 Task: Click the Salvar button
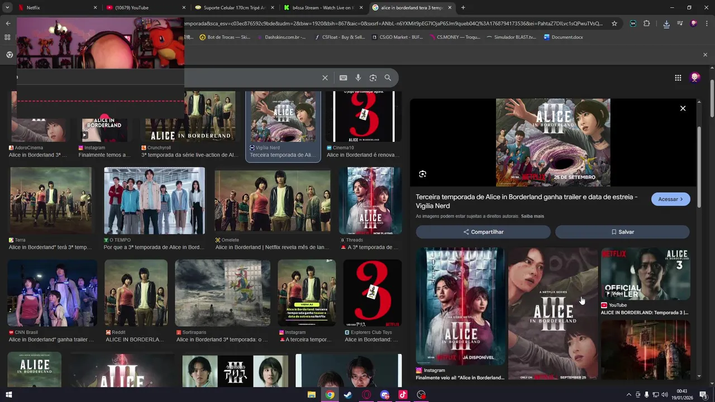click(x=622, y=232)
